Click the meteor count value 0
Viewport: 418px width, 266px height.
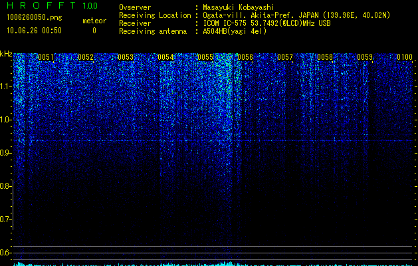pos(94,31)
